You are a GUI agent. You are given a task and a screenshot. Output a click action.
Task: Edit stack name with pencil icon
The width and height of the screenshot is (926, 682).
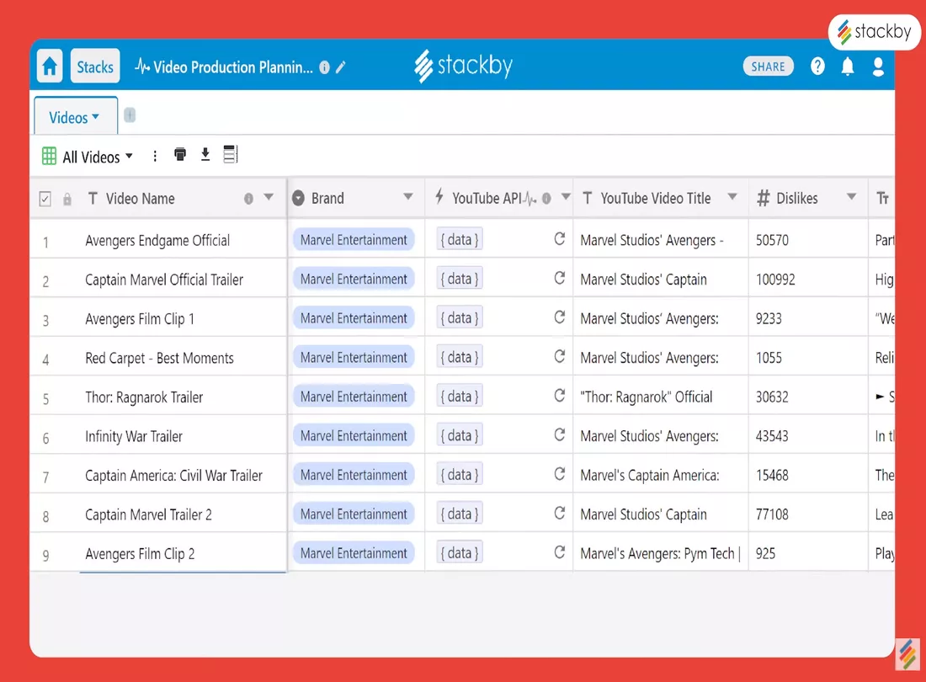[x=341, y=67]
